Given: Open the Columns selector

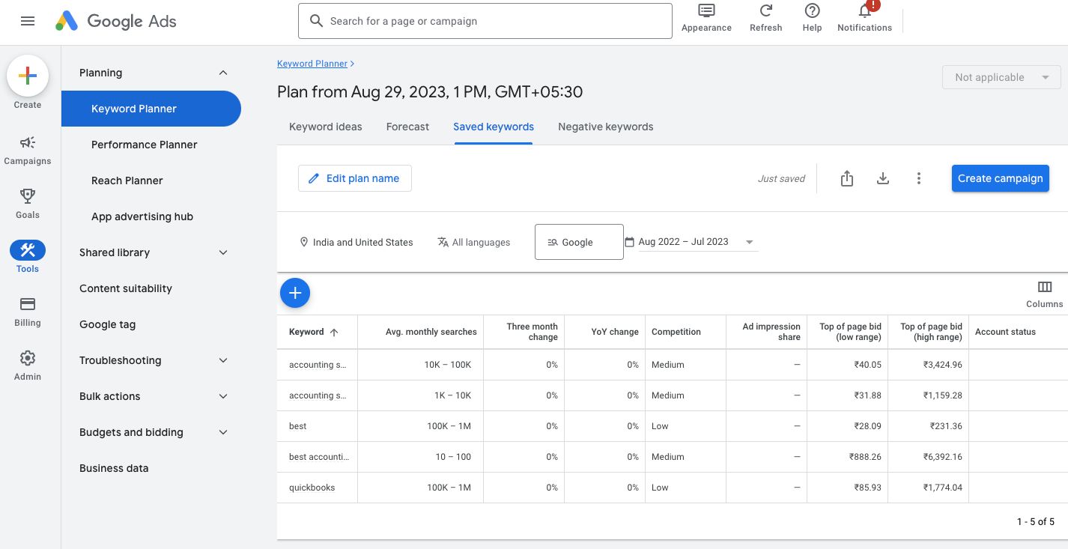Looking at the screenshot, I should [x=1044, y=294].
